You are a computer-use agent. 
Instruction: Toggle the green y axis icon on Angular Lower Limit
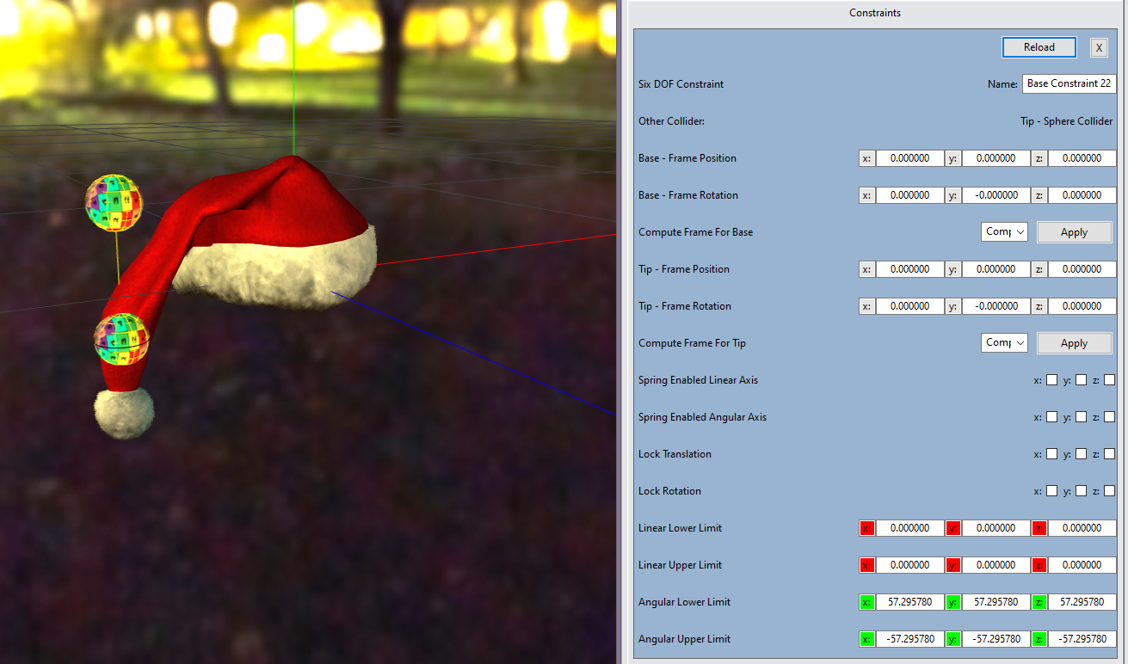[x=952, y=602]
